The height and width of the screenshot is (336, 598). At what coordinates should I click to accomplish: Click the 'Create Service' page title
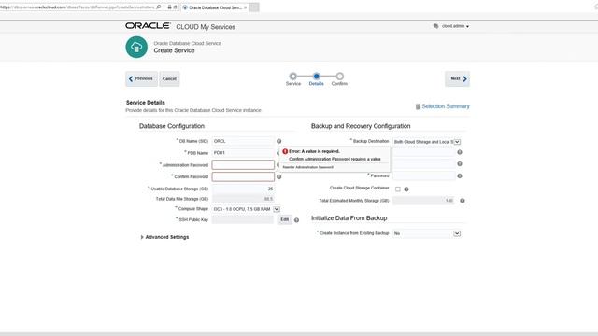(175, 50)
